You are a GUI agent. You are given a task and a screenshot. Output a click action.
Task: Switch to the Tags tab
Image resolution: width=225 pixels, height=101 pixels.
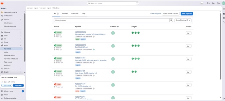click(x=83, y=14)
